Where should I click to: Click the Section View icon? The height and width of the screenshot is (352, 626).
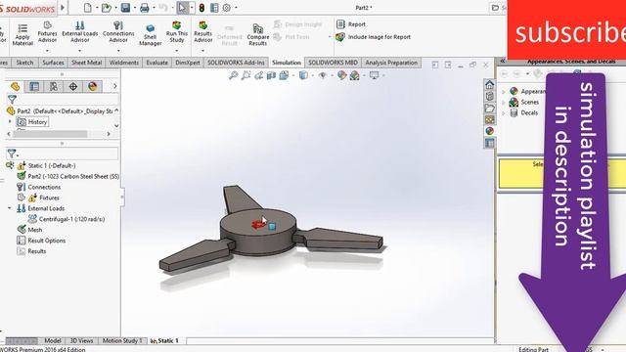271,75
